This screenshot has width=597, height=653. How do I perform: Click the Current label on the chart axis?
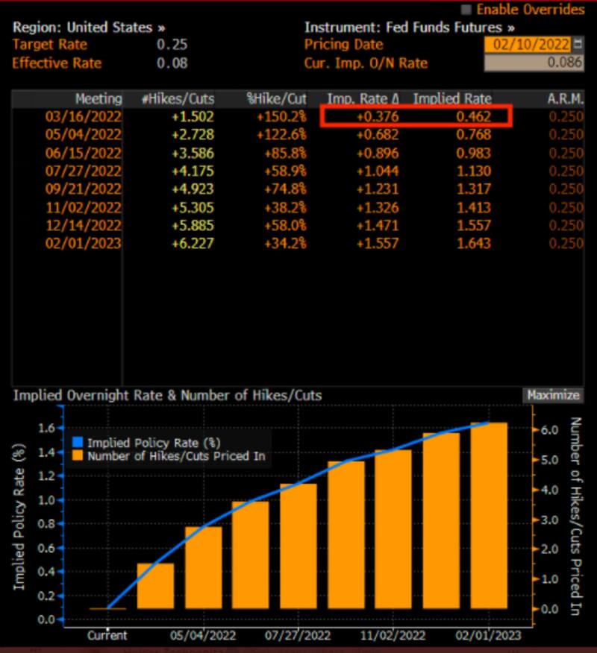pos(107,636)
